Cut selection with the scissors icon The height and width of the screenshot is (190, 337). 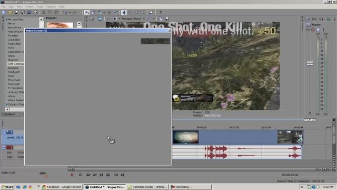click(44, 13)
